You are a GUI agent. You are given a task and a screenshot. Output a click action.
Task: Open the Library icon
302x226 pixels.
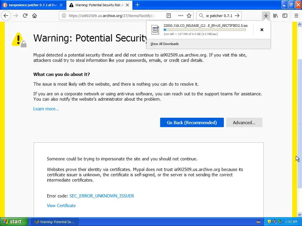click(275, 16)
